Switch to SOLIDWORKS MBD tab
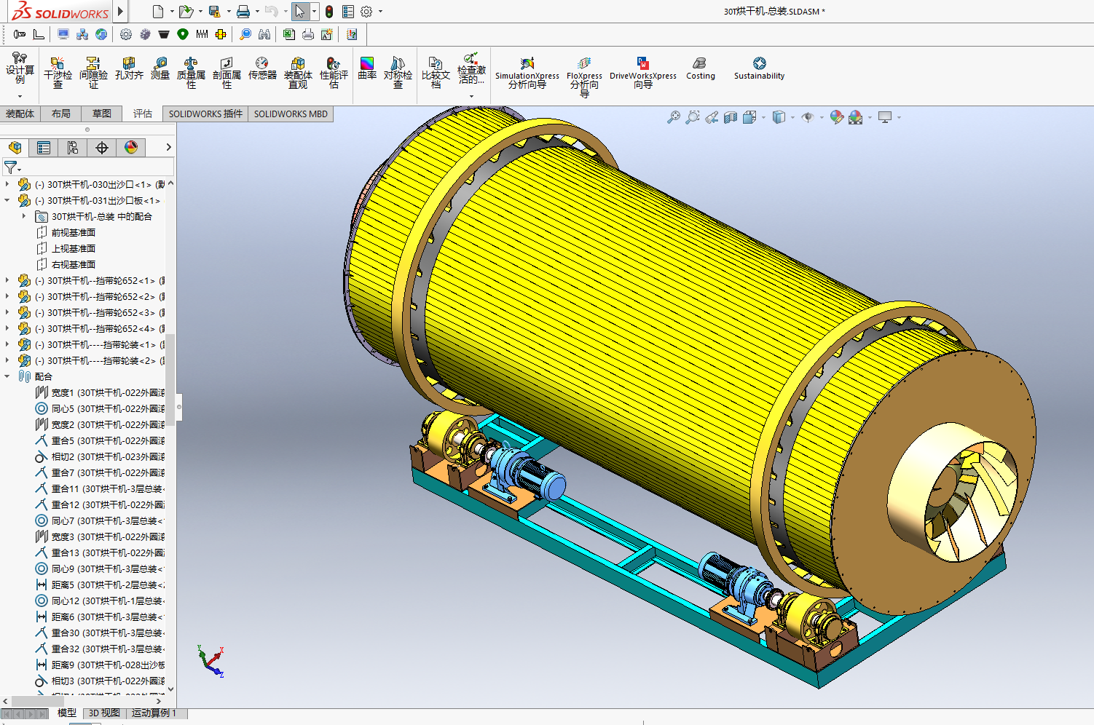Image resolution: width=1094 pixels, height=725 pixels. (x=291, y=114)
